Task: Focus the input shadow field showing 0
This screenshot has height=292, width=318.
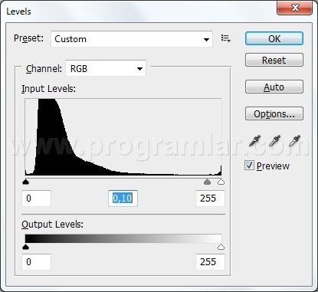Action: point(37,198)
